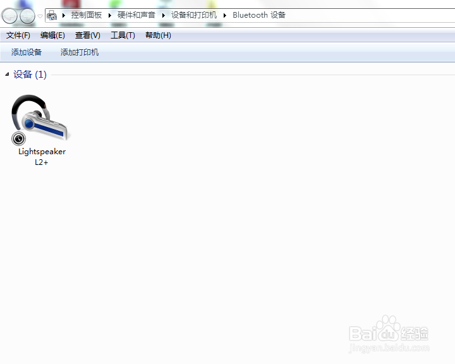Image resolution: width=455 pixels, height=364 pixels.
Task: Go to 控制面板 in the breadcrumb
Action: pyautogui.click(x=87, y=15)
